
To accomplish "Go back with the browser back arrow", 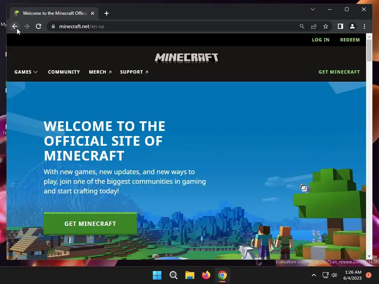I will click(15, 26).
